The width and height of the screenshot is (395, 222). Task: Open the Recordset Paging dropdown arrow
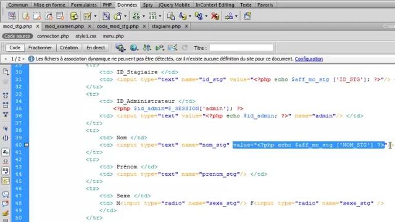(144, 17)
